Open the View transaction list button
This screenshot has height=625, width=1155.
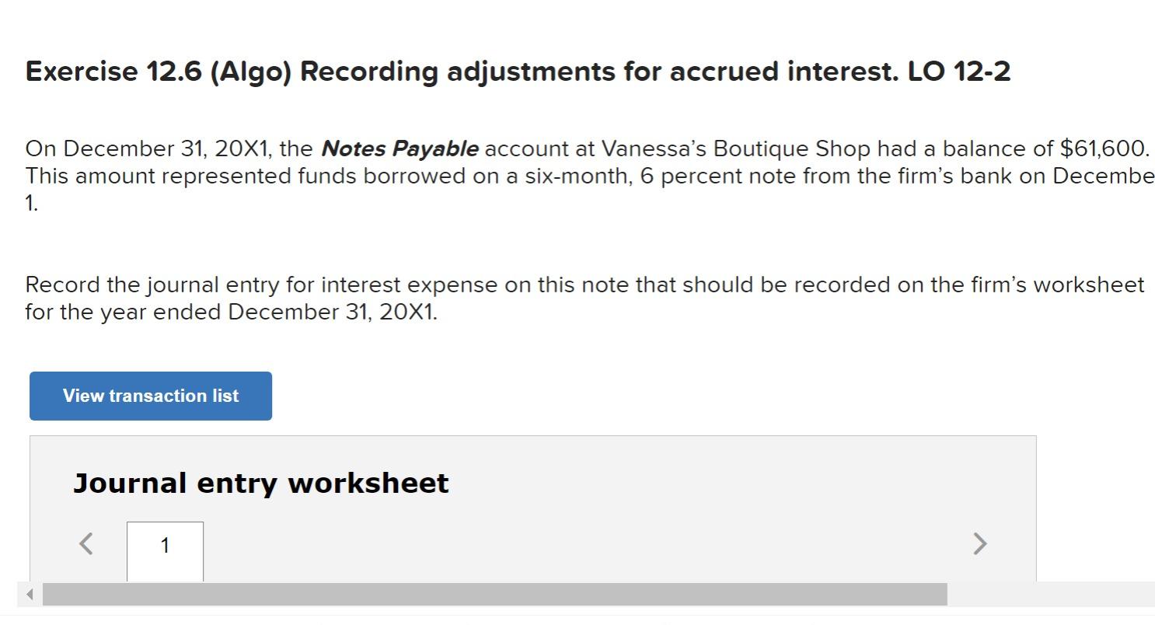click(151, 396)
